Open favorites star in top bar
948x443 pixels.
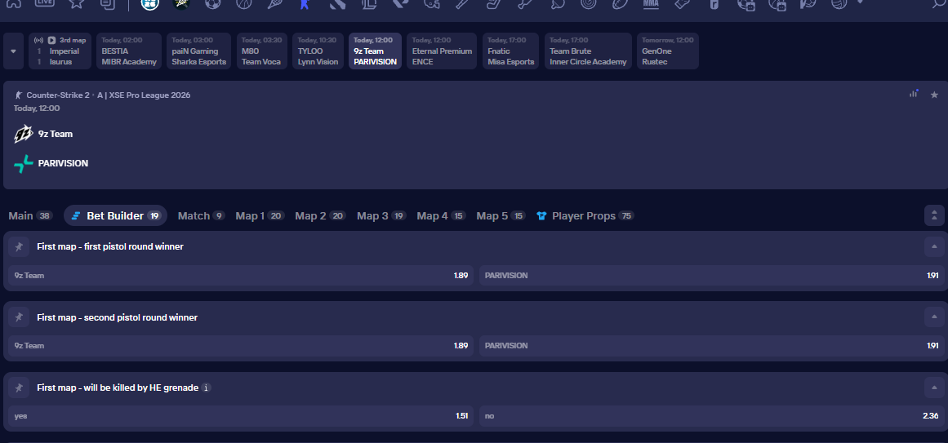pos(76,3)
